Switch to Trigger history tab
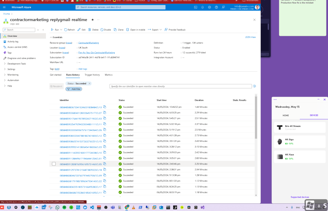Screen dimensions: 328x211 [92, 75]
